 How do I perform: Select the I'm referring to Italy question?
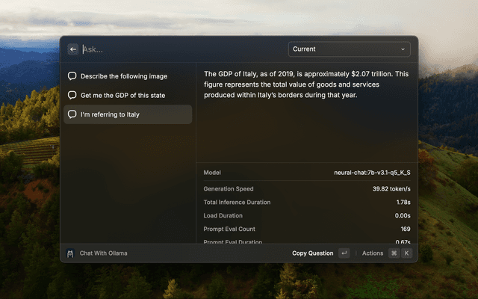(x=128, y=114)
